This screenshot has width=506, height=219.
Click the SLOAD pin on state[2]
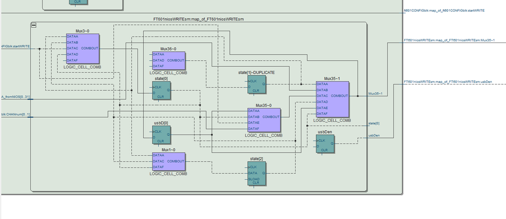click(254, 179)
